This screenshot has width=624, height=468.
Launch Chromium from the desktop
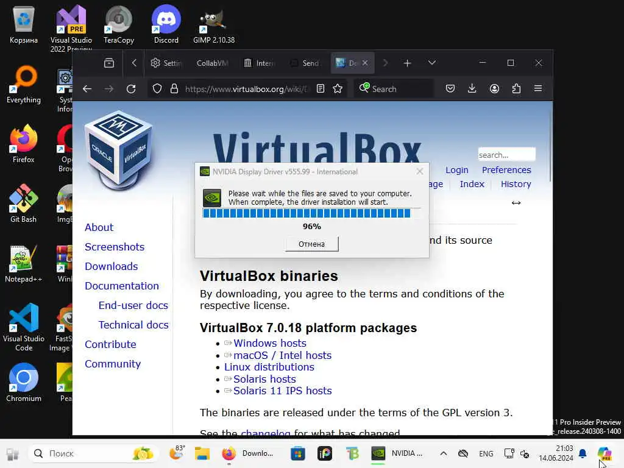24,383
